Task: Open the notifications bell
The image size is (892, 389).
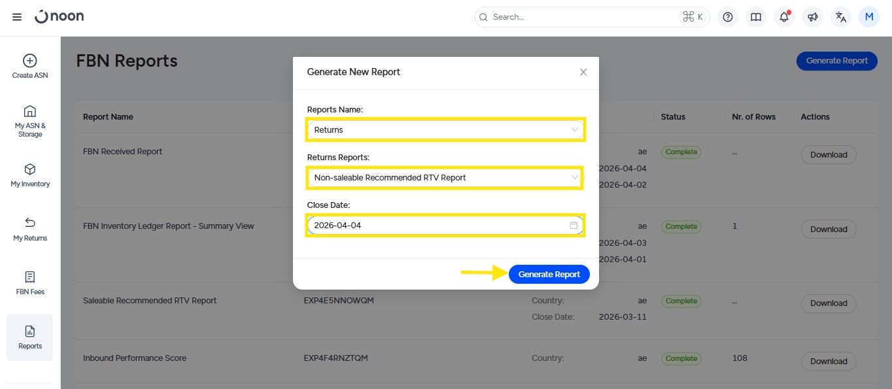Action: tap(783, 17)
